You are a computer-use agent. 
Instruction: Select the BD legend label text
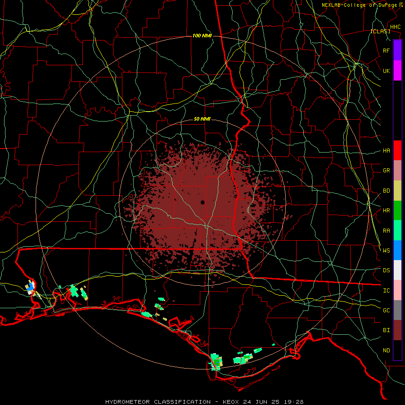387,191
